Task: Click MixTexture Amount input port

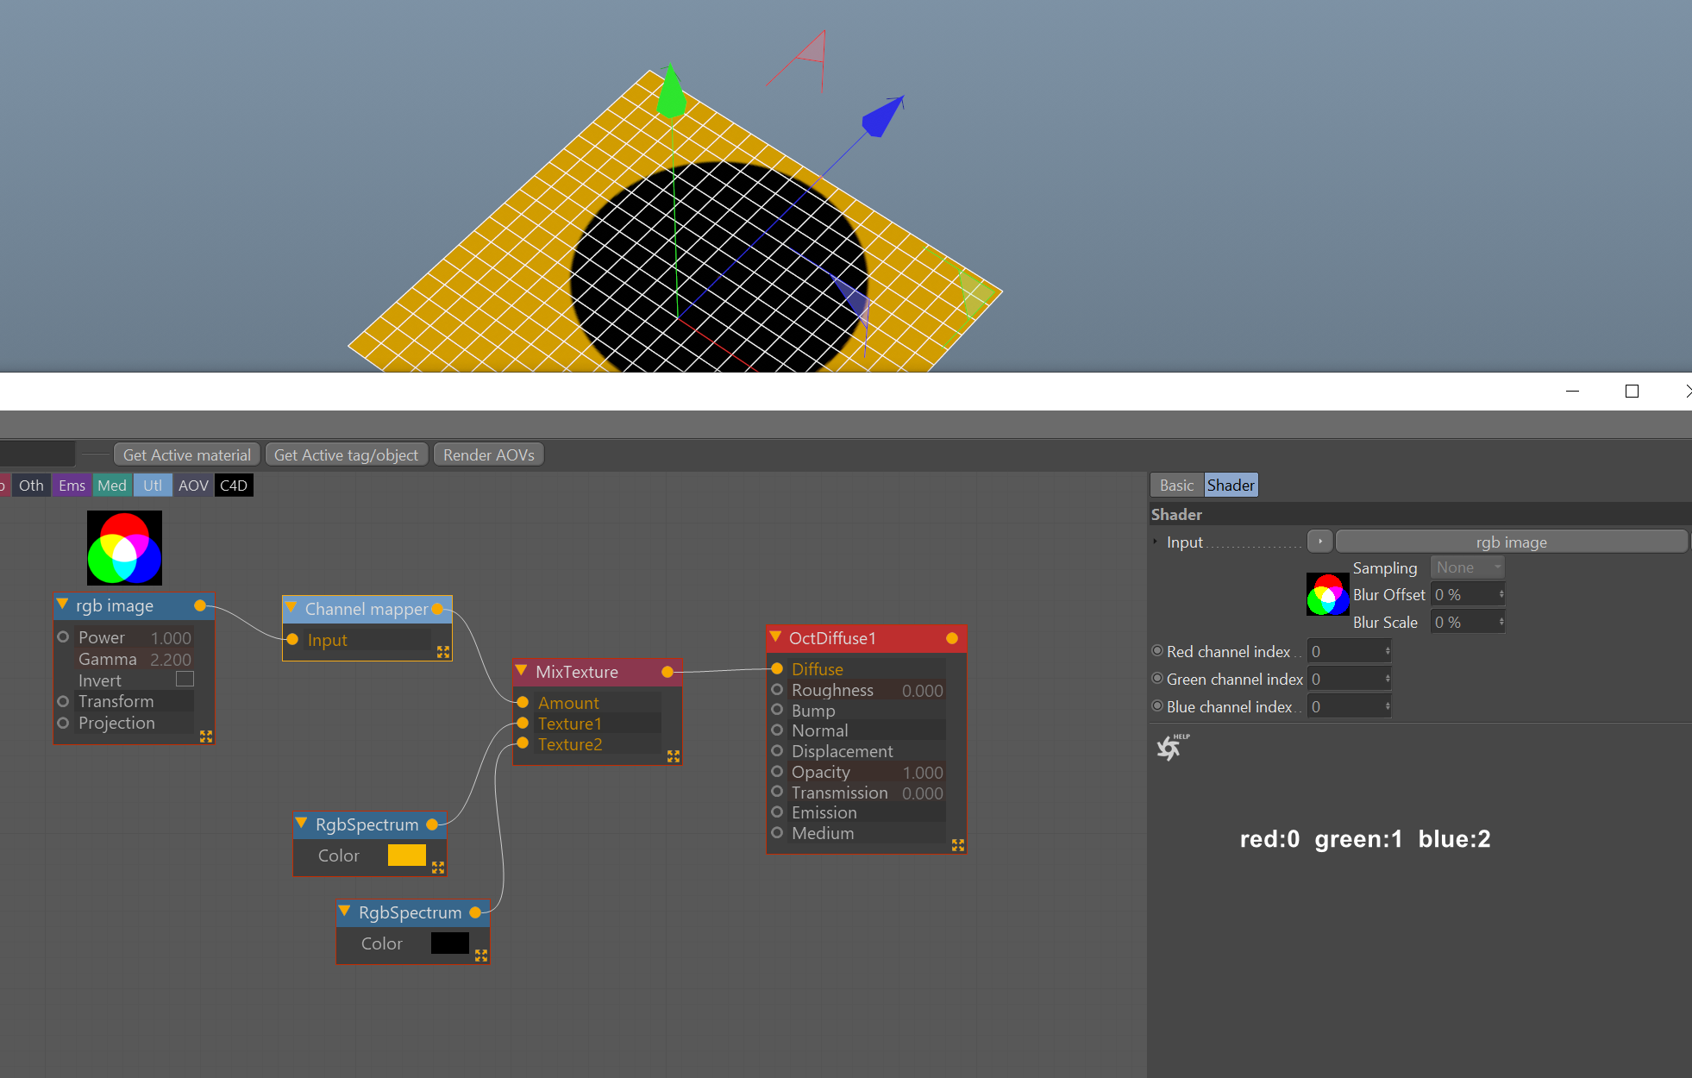Action: (523, 702)
